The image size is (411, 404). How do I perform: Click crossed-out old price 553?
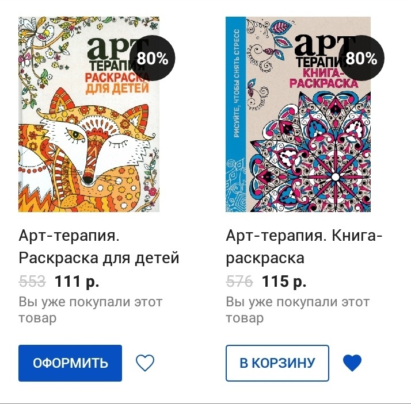click(x=32, y=282)
